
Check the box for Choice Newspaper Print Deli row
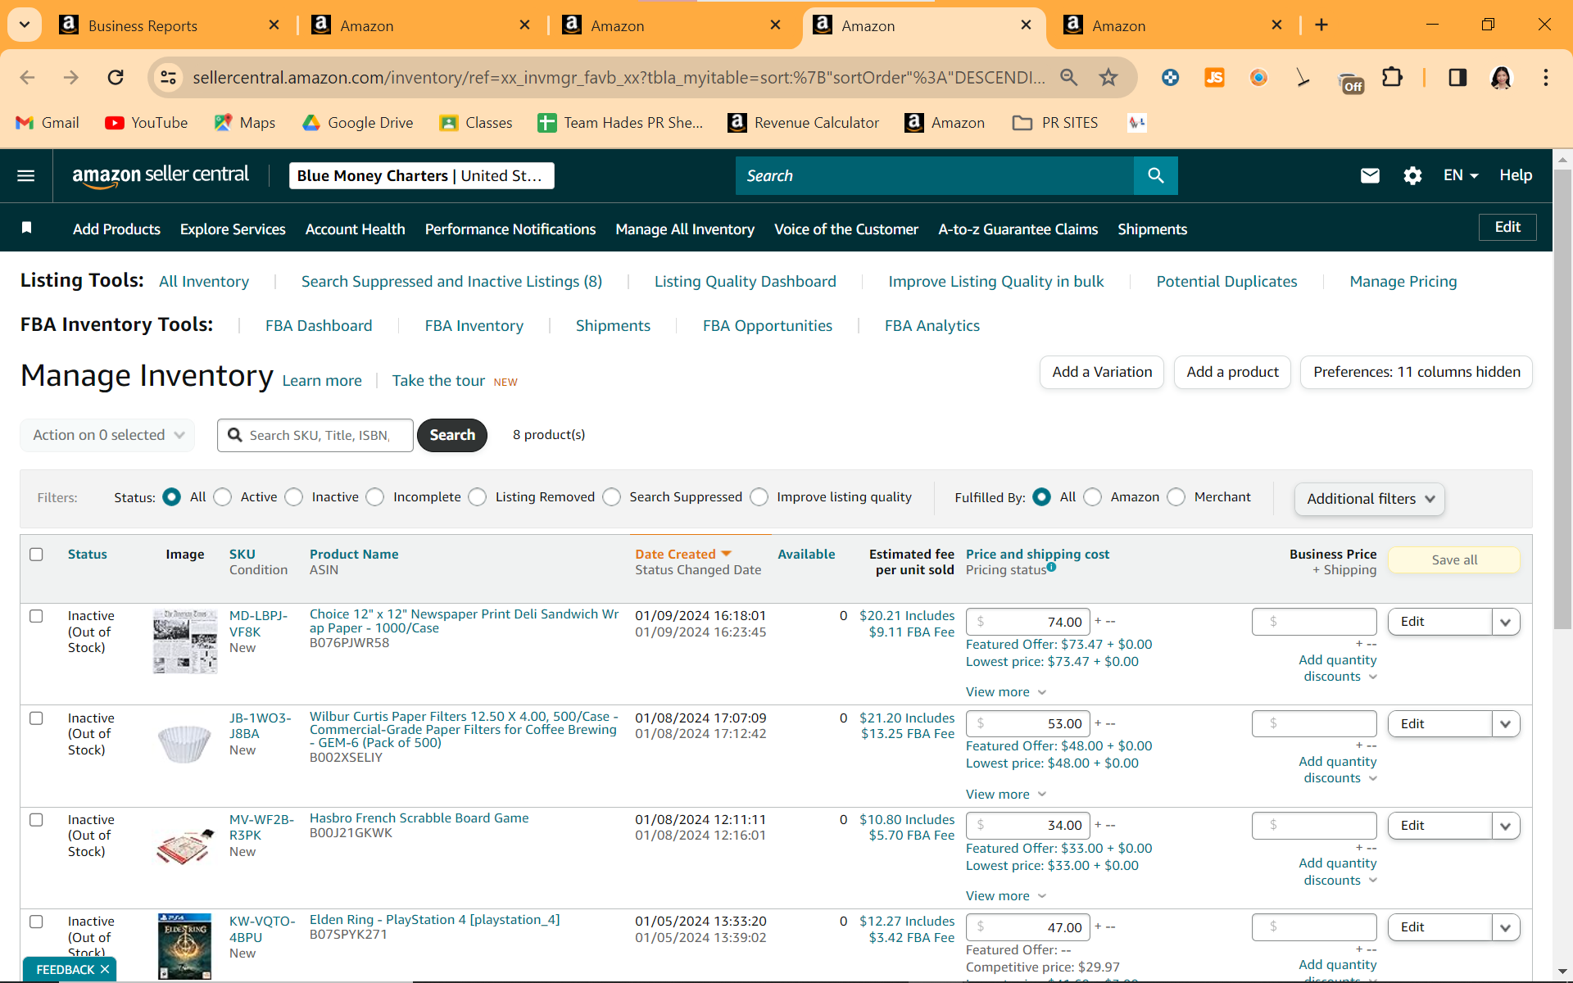[36, 616]
